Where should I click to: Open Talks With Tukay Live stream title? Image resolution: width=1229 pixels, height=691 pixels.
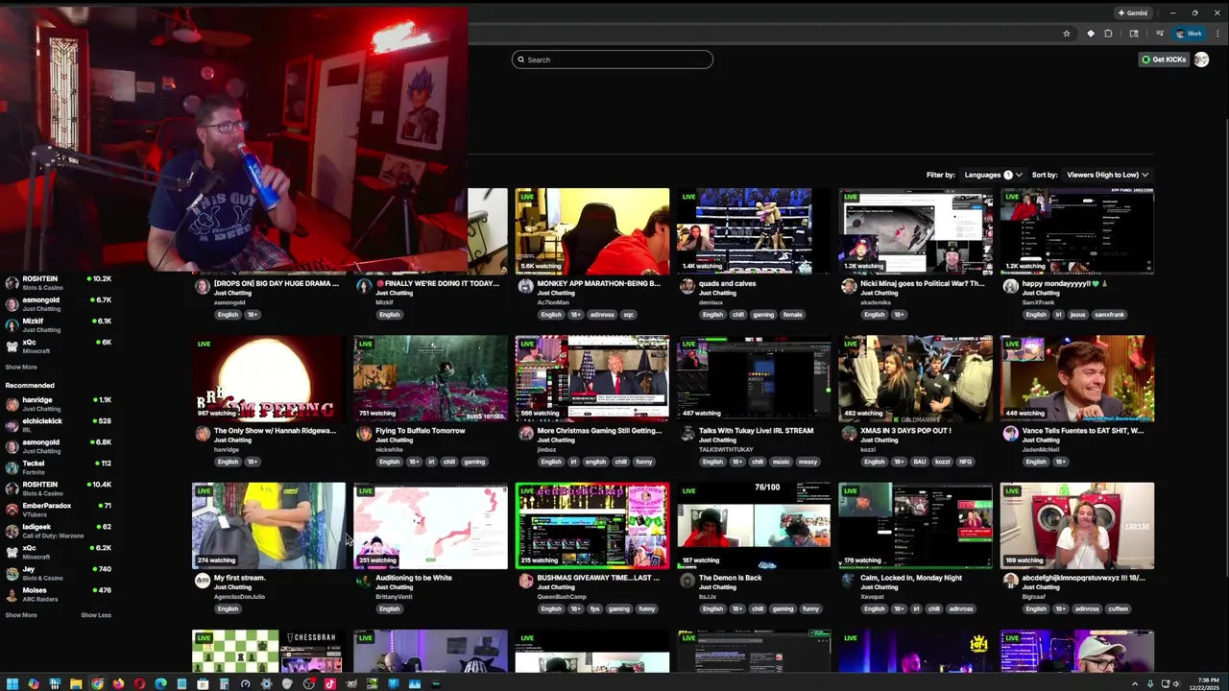pyautogui.click(x=756, y=431)
